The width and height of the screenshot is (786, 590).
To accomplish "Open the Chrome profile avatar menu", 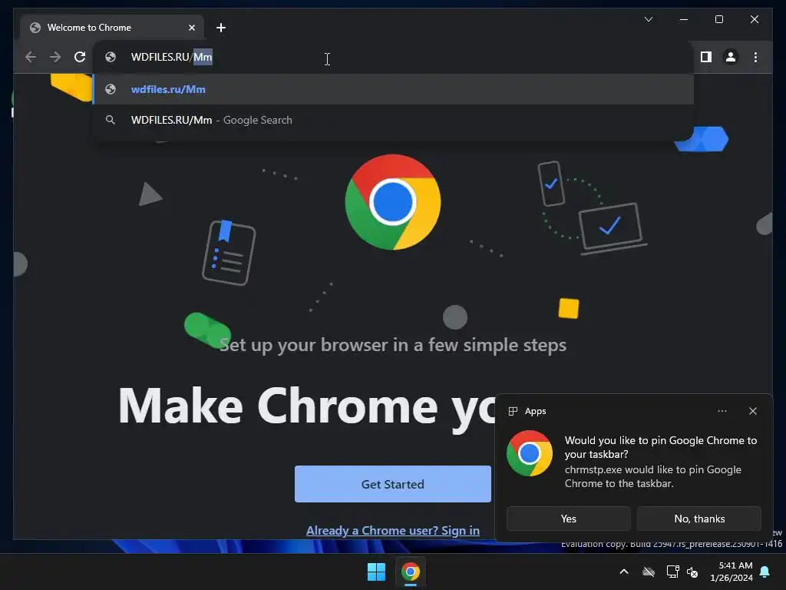I will (x=731, y=57).
